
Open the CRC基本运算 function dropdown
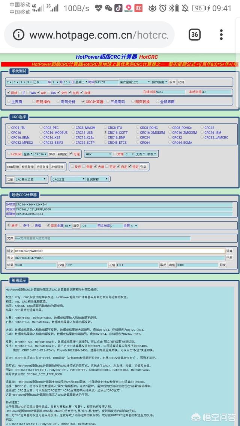(31, 179)
